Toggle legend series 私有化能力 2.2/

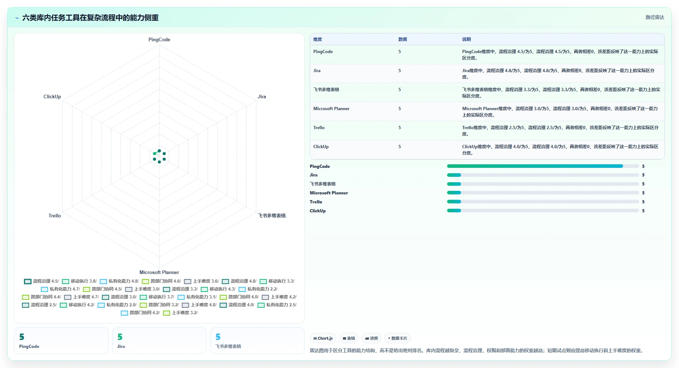pos(258,289)
